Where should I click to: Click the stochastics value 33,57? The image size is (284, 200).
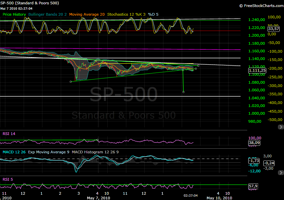coord(274,29)
